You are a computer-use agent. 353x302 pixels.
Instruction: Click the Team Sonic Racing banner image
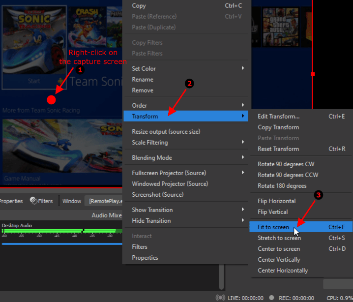[x=62, y=146]
